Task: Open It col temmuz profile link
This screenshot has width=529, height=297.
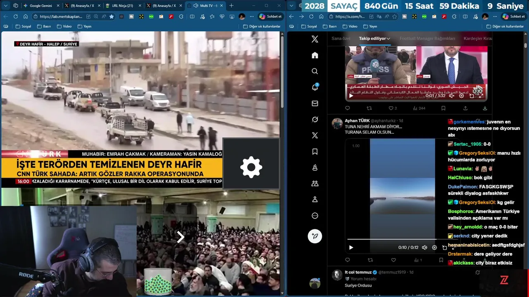Action: [358, 272]
